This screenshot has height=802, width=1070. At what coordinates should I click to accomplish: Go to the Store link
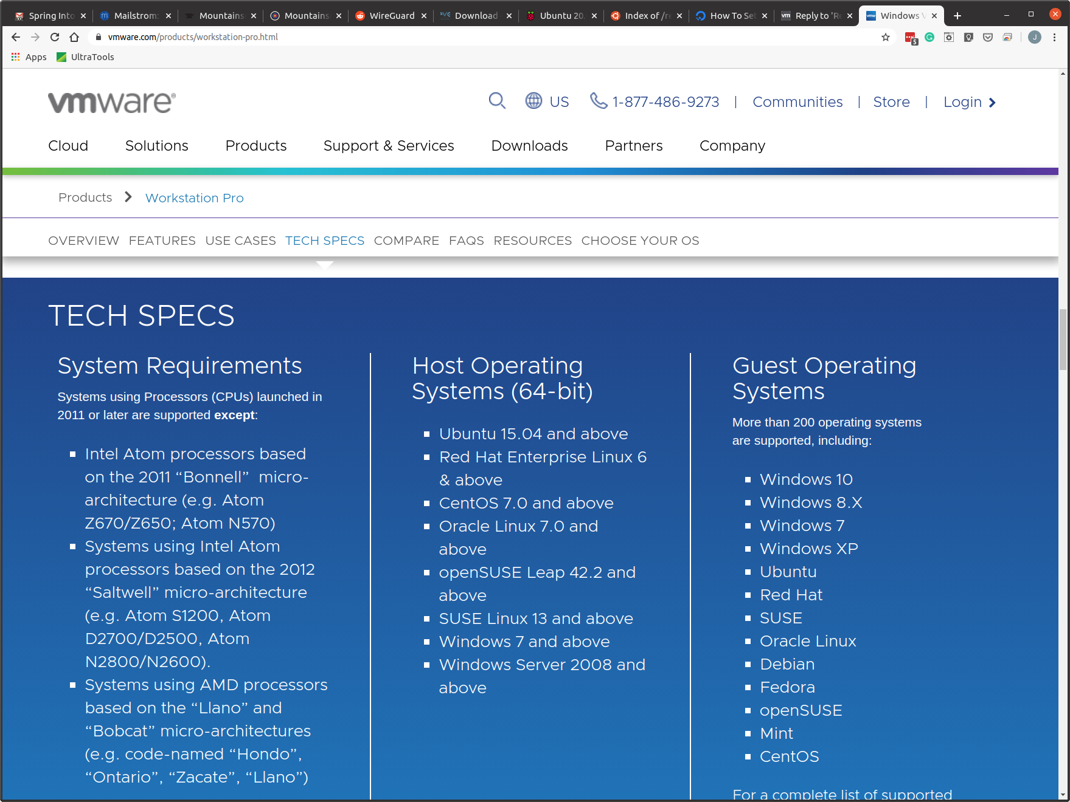891,102
